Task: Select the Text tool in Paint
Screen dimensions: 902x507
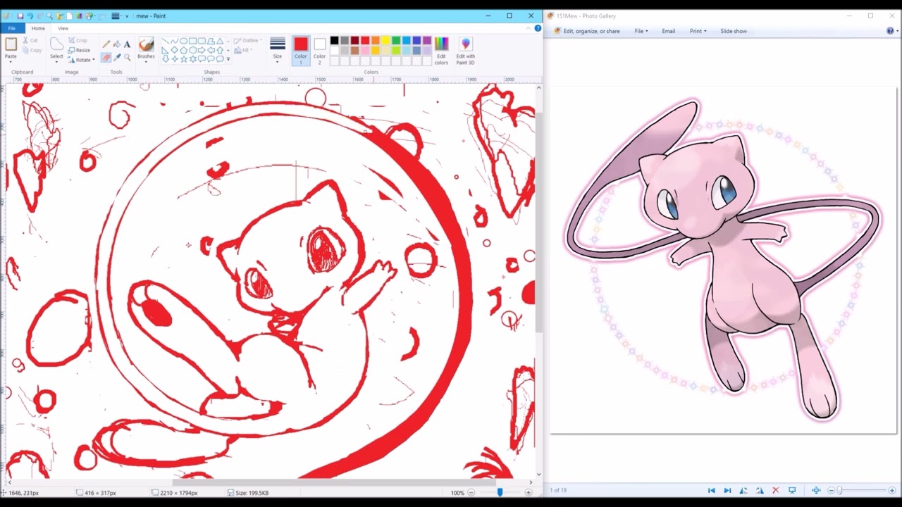Action: 127,44
